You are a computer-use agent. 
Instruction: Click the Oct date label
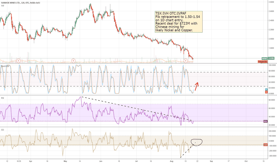[246, 161]
